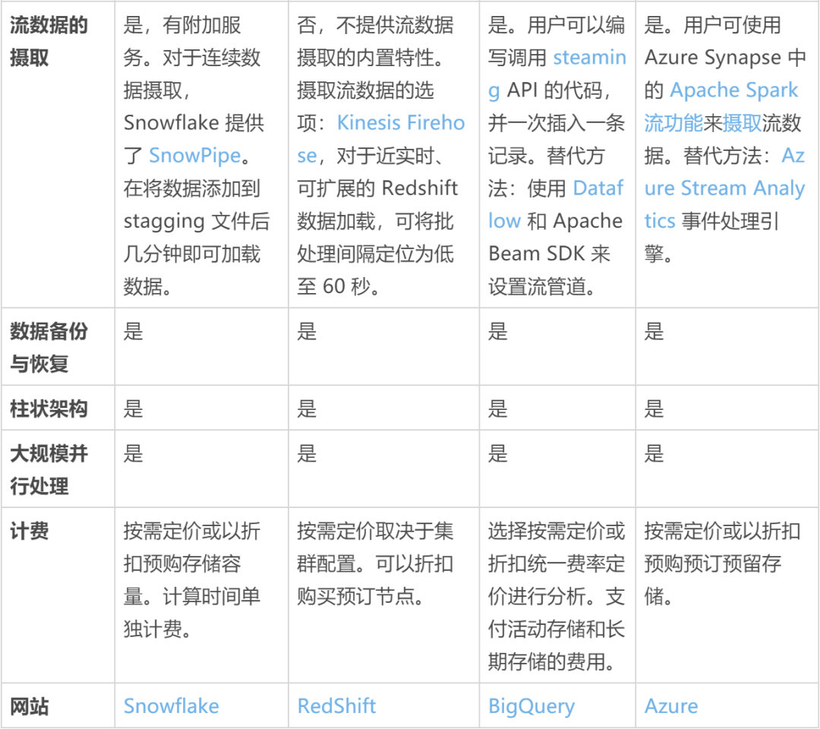Screen dimensions: 820x729
Task: Visit the Azure website link
Action: point(671,706)
